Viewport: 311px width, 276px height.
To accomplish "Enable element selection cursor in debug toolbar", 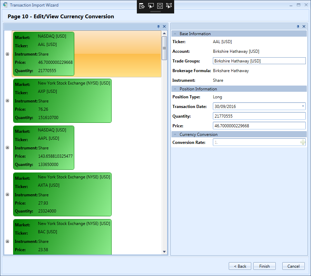I will point(151,6).
